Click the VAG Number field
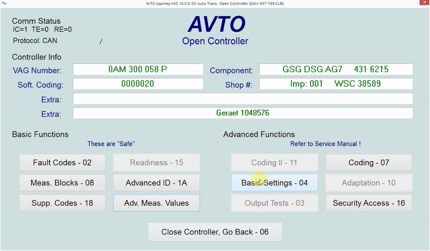 (138, 69)
